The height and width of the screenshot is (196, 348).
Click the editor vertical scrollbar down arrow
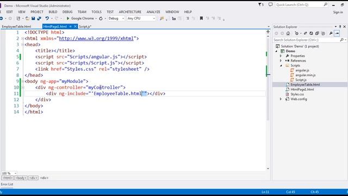(268, 169)
